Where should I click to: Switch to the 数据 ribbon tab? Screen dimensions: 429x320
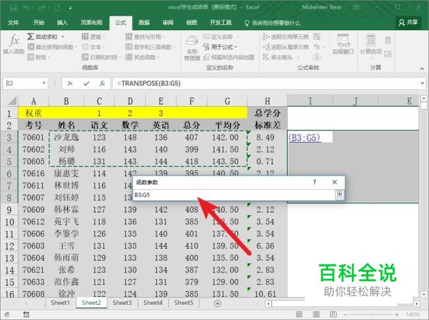pos(144,22)
